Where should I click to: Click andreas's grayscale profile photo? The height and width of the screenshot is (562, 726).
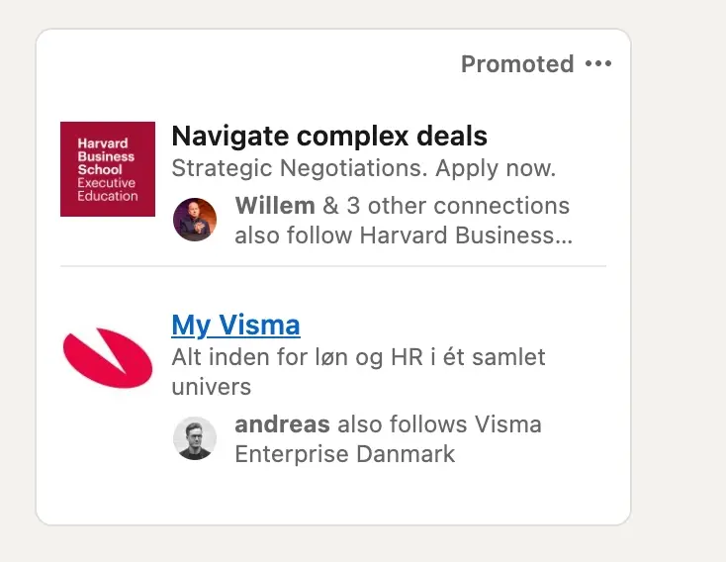coord(195,438)
